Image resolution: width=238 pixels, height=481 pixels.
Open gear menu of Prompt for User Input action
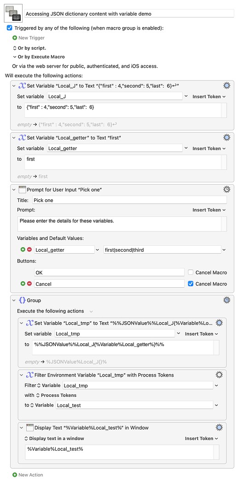[226, 189]
